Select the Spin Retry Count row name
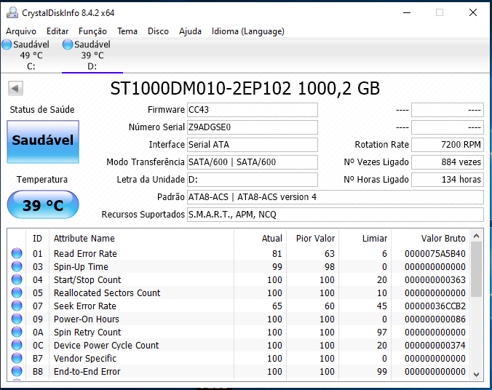 pos(87,333)
